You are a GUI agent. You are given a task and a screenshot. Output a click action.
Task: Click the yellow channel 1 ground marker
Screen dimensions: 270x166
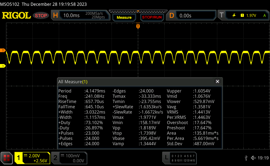(x=3, y=66)
